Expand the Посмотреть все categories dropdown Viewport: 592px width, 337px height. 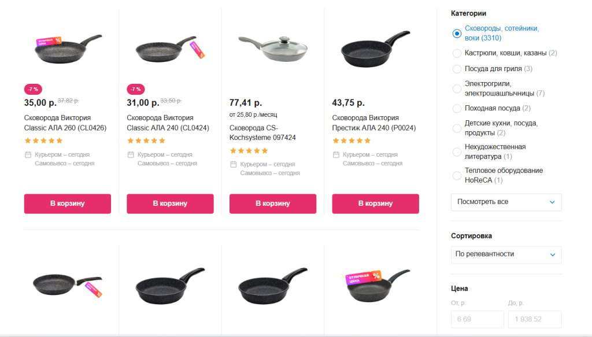tap(506, 202)
